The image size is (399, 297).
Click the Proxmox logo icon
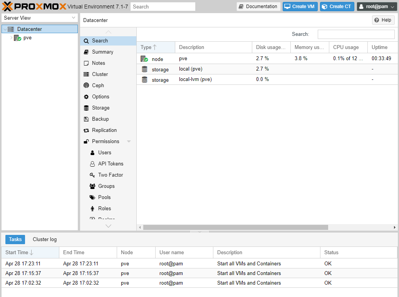(8, 7)
